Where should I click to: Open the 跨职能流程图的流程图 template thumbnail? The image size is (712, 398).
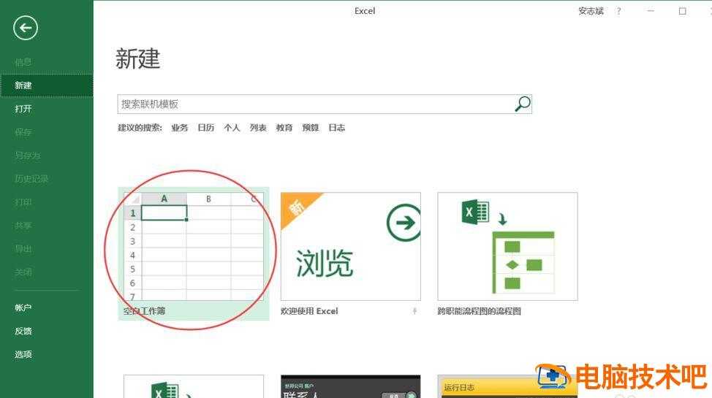point(507,246)
